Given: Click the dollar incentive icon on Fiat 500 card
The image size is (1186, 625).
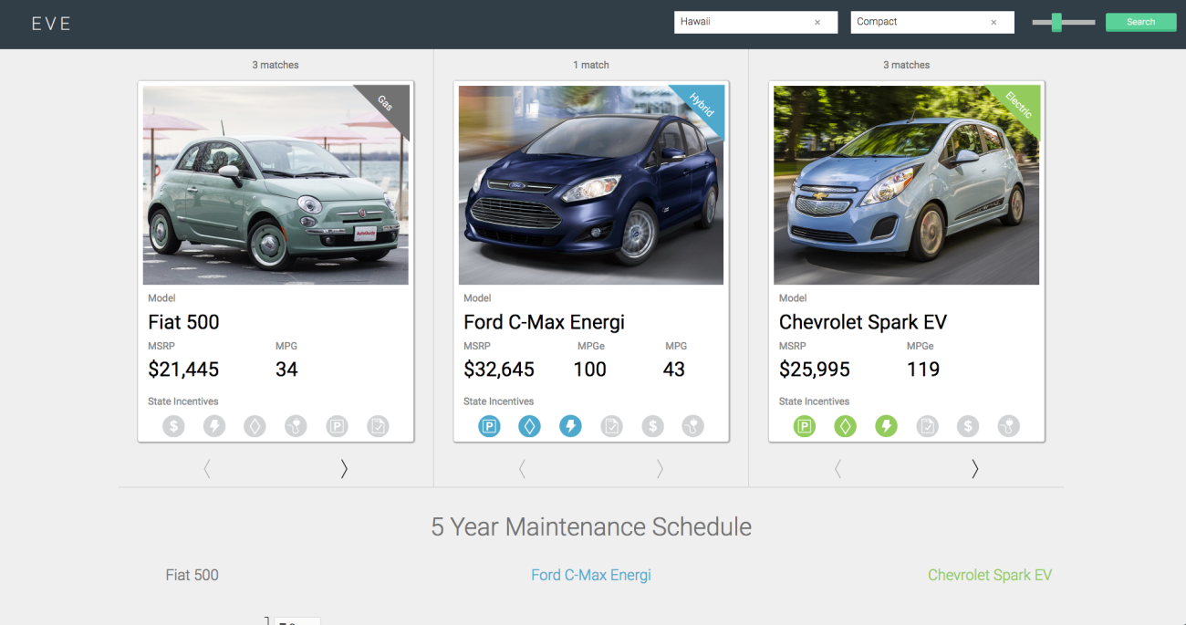Looking at the screenshot, I should (x=173, y=426).
